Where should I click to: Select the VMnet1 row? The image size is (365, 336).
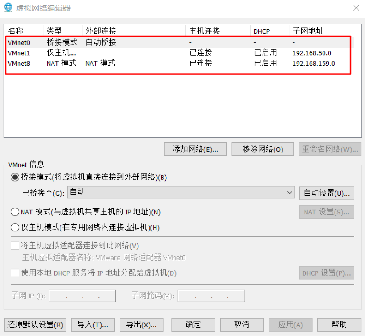[179, 53]
